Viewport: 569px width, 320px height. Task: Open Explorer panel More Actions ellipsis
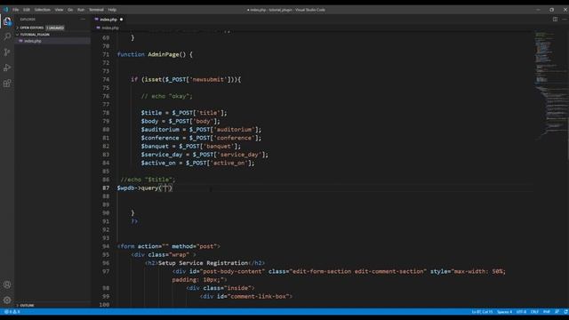click(83, 20)
